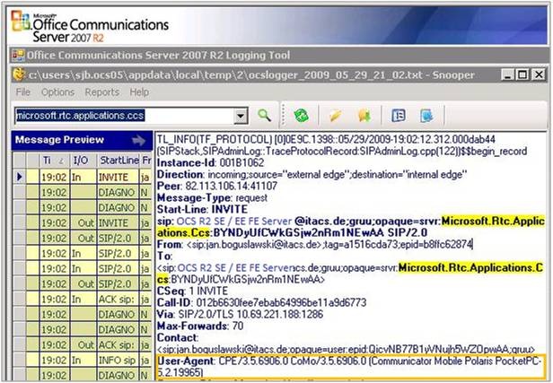Click the Peer: 82.113.106.14:41107 line

(217, 186)
